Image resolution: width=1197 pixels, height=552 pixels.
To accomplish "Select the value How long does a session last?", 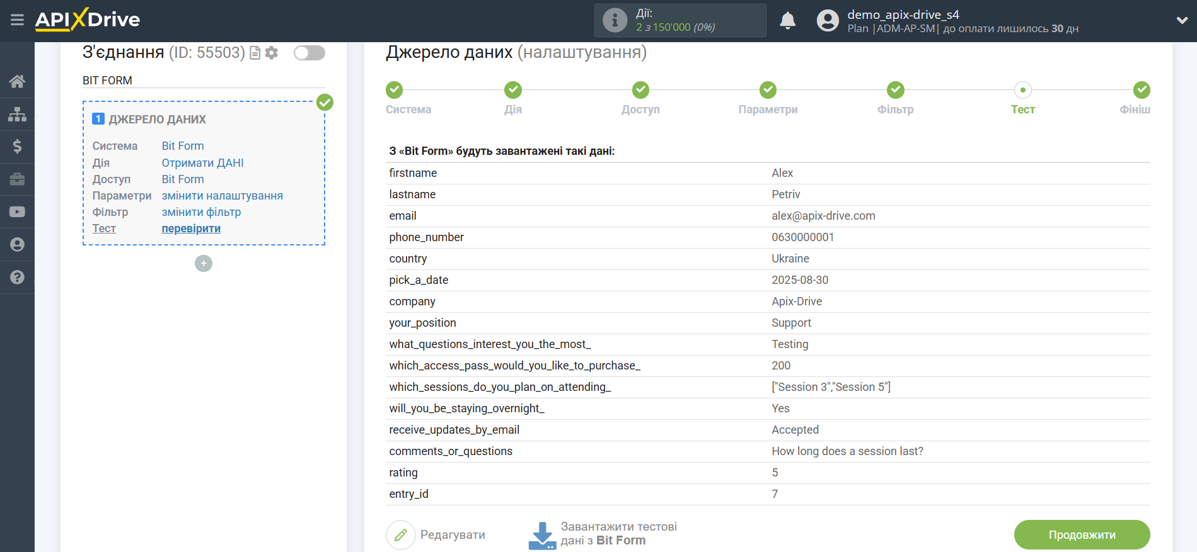I will tap(847, 451).
